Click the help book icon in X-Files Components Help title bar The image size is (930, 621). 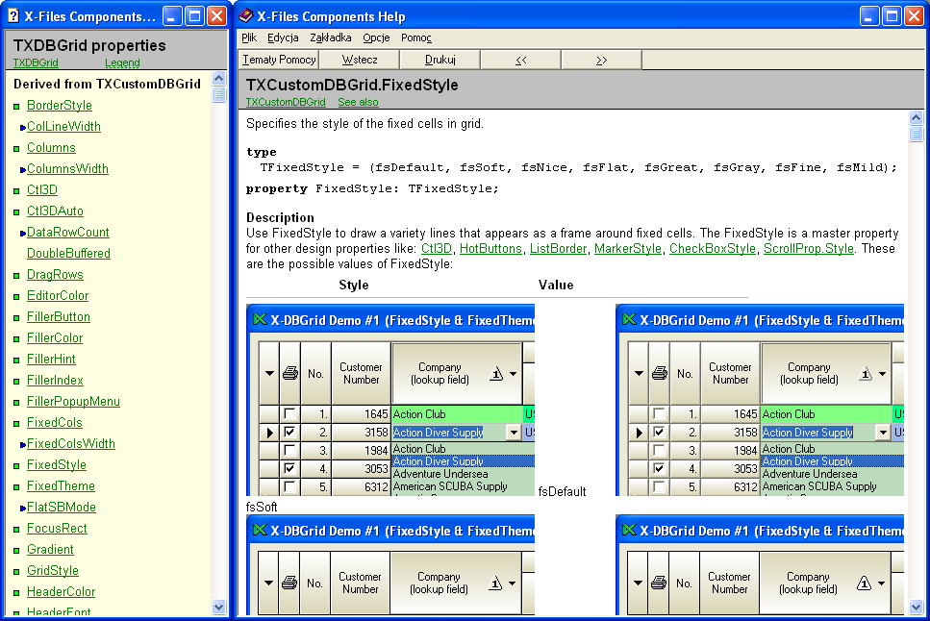click(x=247, y=16)
